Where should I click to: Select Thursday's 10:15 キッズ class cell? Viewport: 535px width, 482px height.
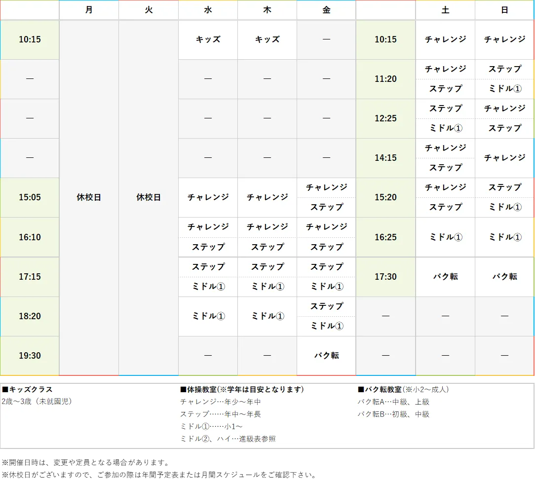click(267, 39)
